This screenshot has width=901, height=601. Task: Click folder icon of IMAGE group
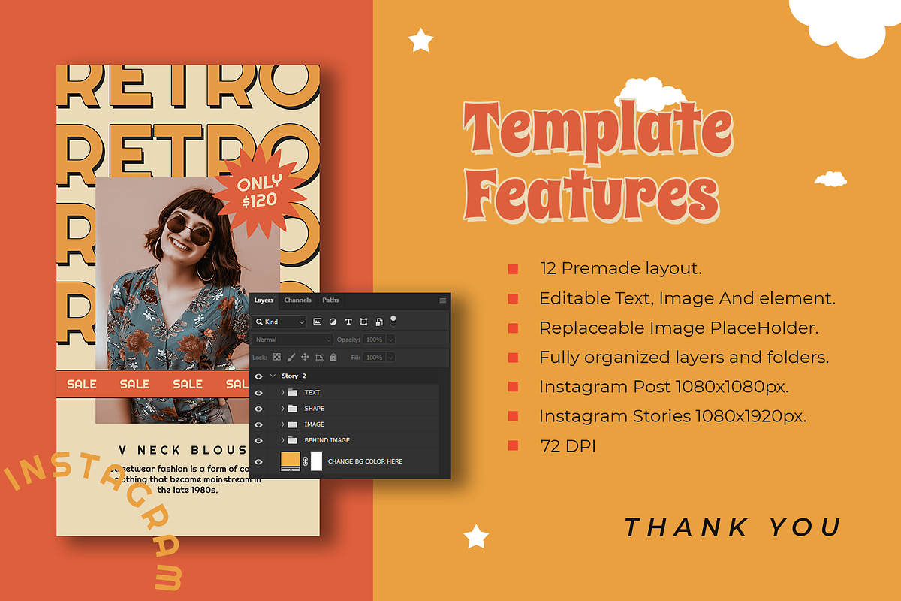pos(293,424)
